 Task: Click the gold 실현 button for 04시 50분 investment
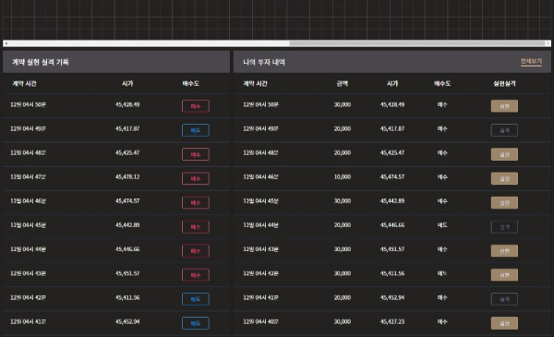tap(504, 106)
